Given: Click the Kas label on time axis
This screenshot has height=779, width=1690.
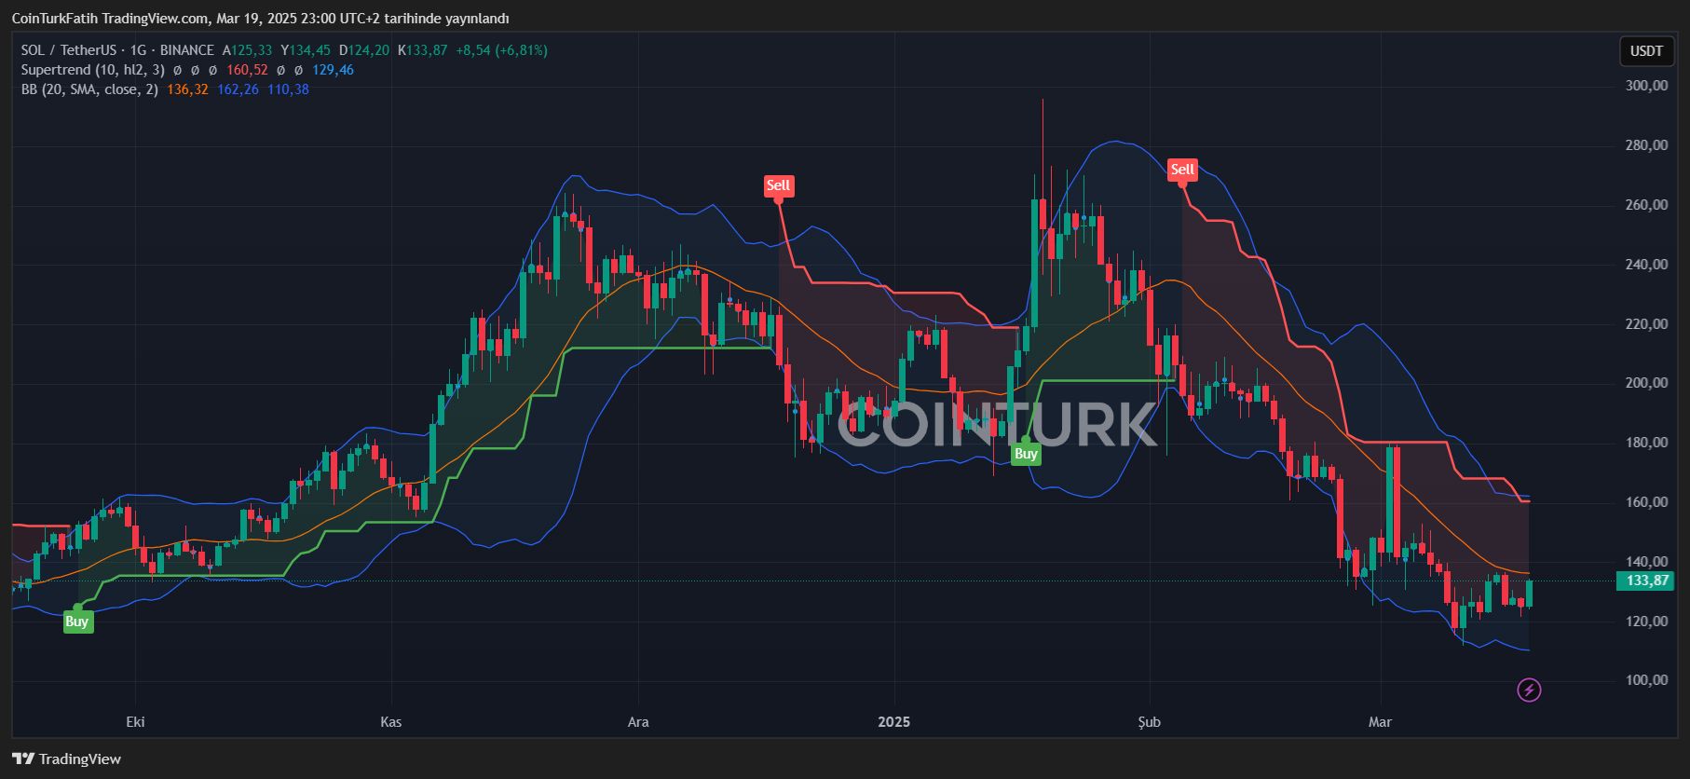Looking at the screenshot, I should pos(390,722).
